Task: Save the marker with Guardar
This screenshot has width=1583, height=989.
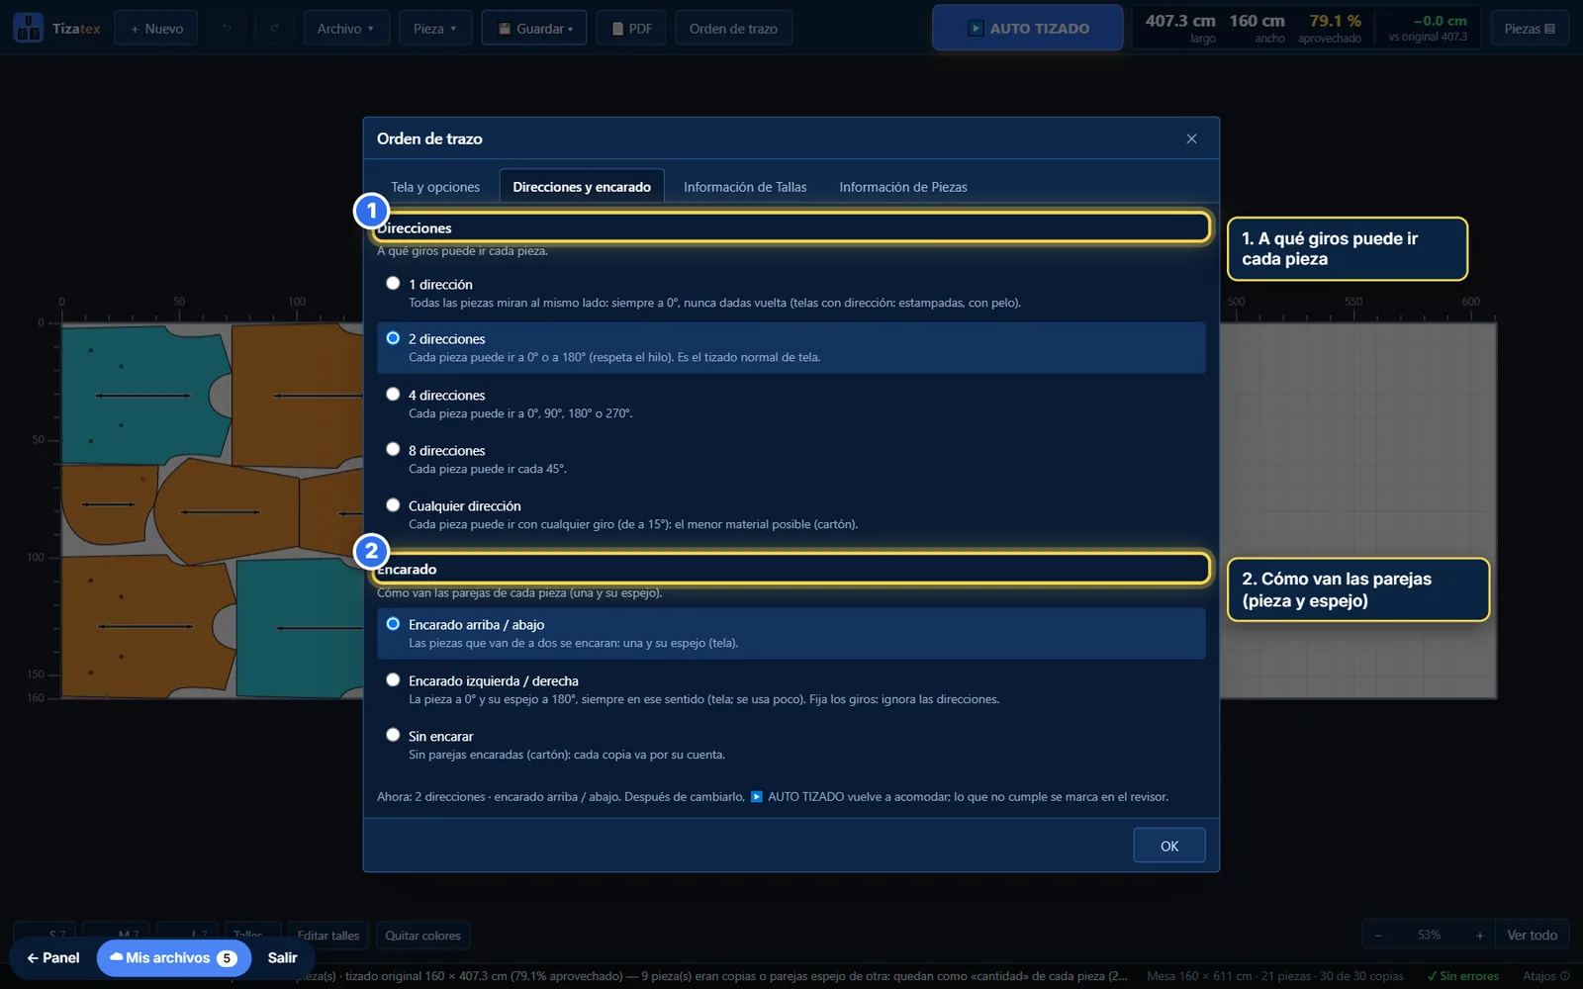Action: click(x=534, y=29)
